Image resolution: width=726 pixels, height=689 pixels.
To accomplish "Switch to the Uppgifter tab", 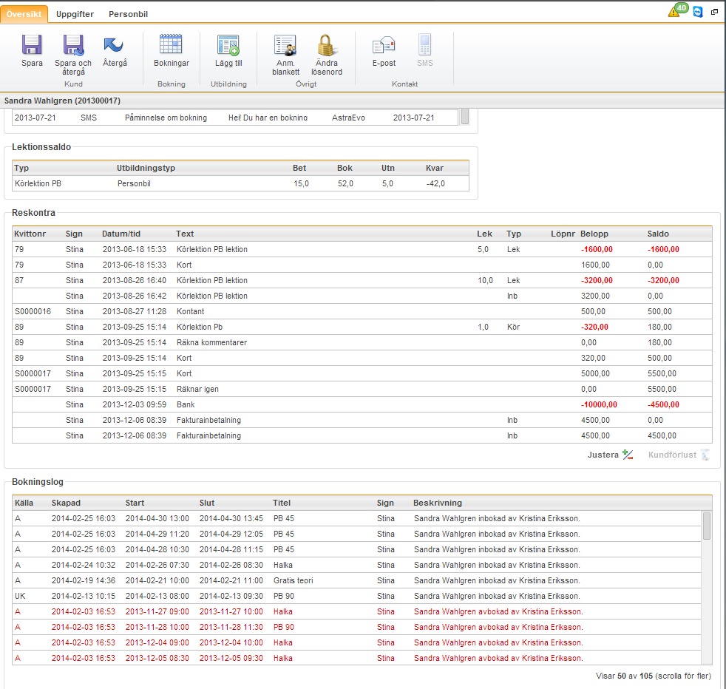I will coord(75,14).
